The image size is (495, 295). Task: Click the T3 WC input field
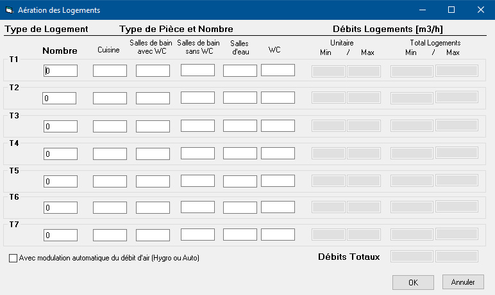click(x=278, y=125)
